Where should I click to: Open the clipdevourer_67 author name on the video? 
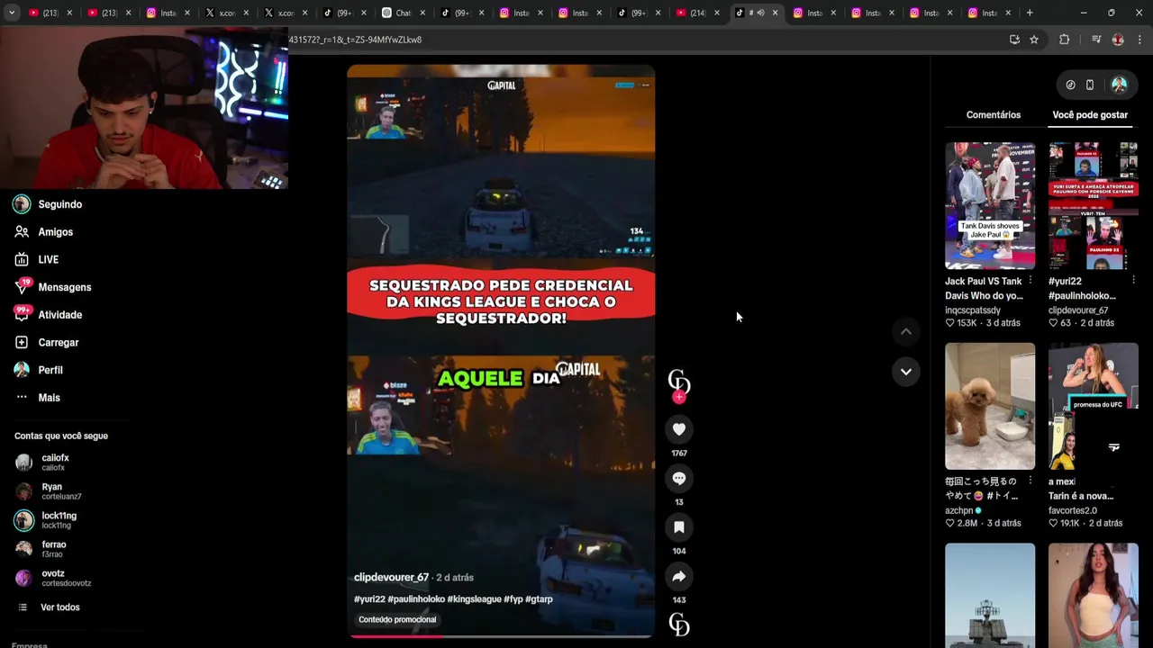[391, 578]
